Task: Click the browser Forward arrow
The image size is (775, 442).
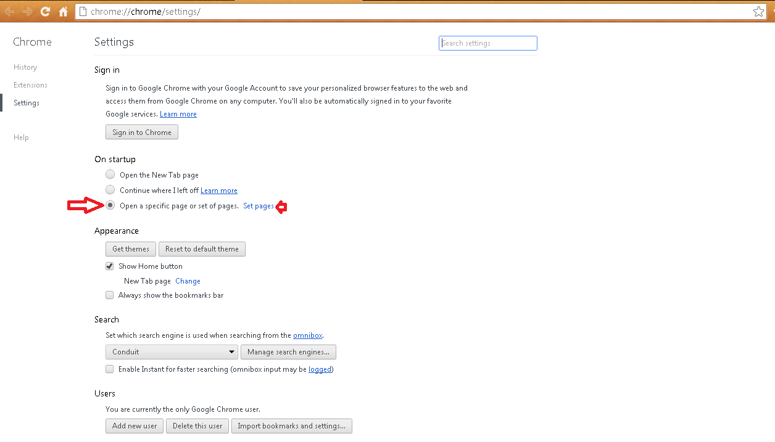Action: (x=27, y=11)
